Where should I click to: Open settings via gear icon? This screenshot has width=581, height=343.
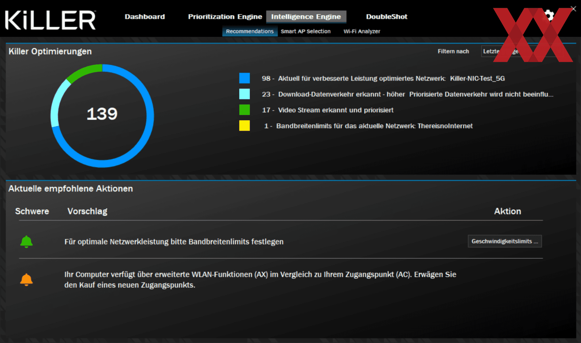tap(548, 15)
